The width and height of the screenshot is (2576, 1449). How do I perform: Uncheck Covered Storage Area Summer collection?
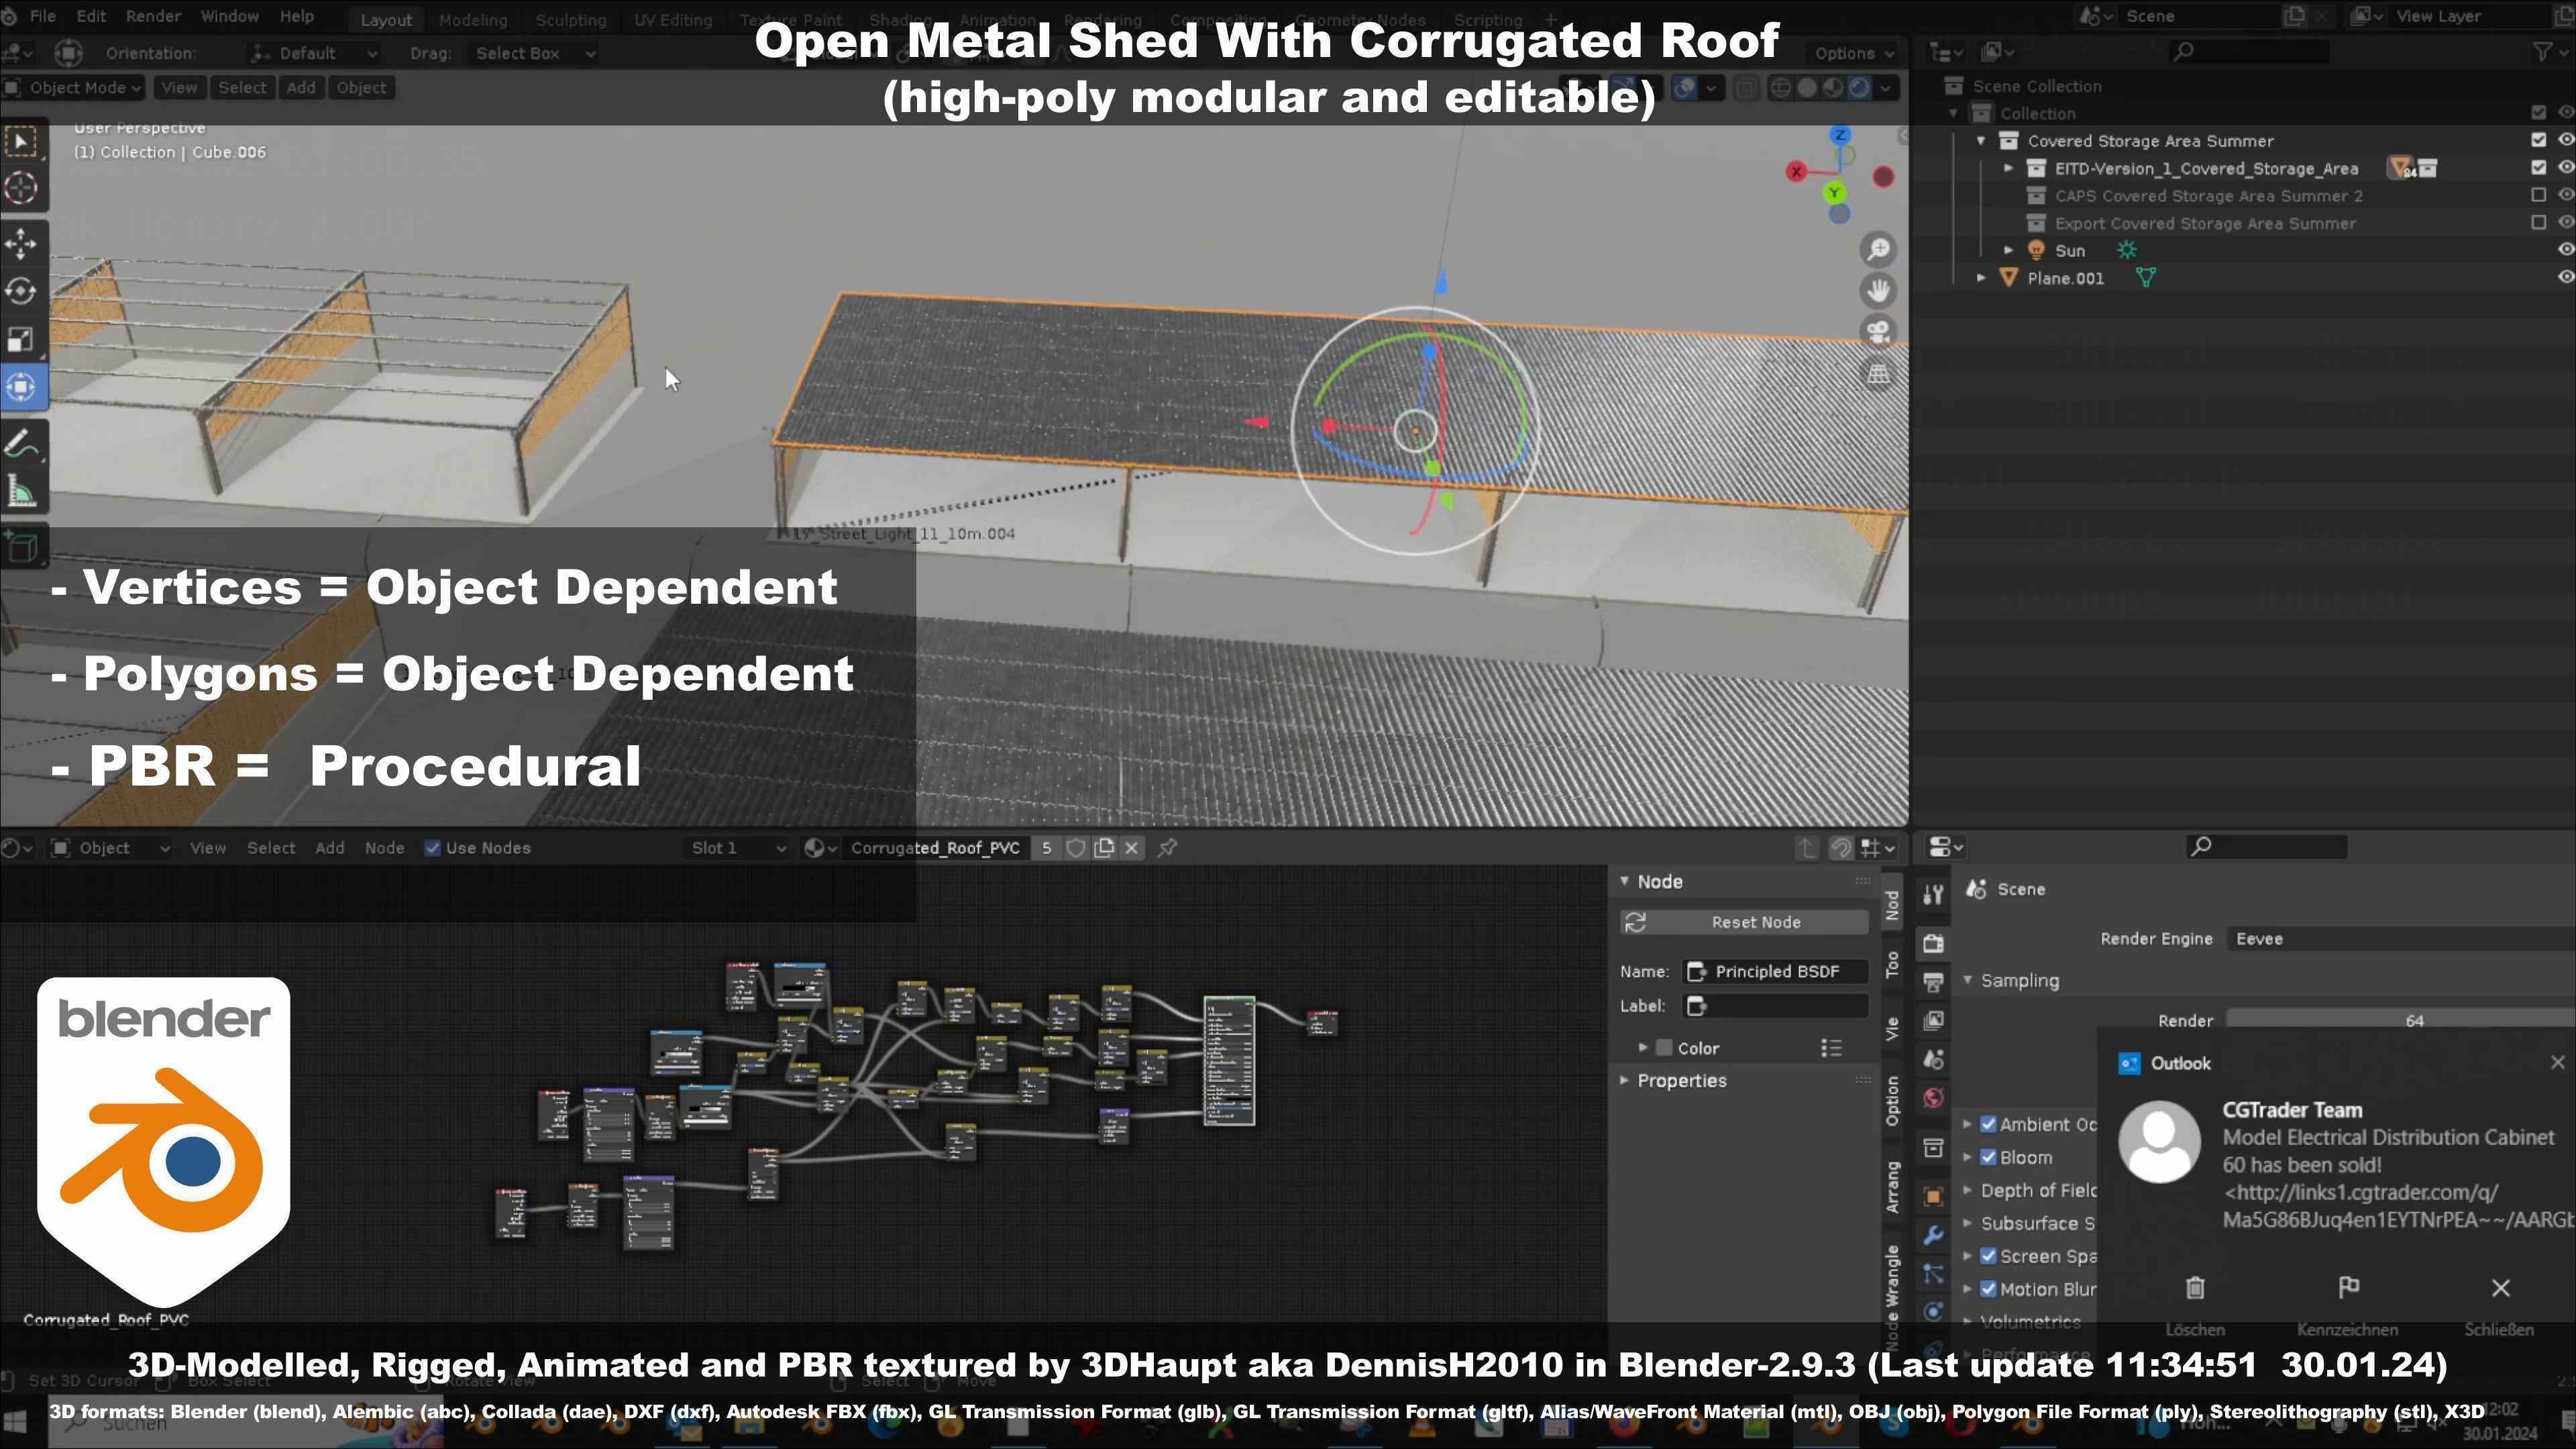(x=2538, y=140)
